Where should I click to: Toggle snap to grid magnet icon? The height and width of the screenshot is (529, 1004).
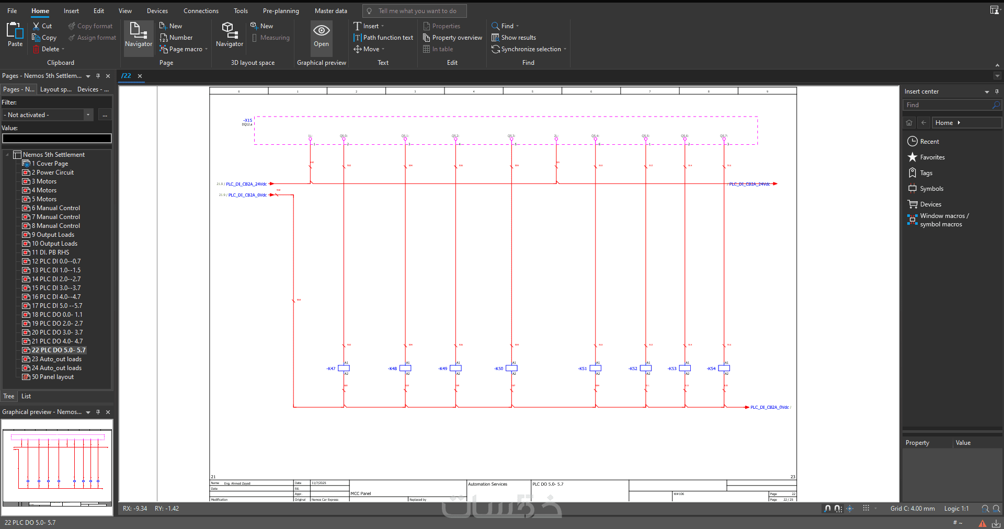(827, 509)
